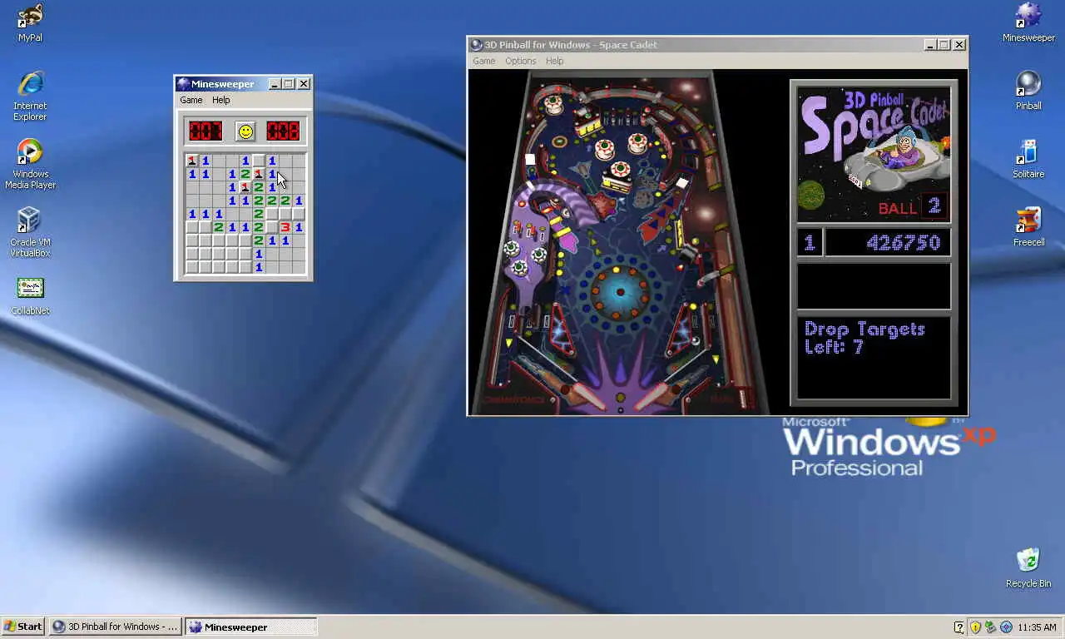Click the help question mark tray icon
The image size is (1065, 639).
tap(959, 627)
